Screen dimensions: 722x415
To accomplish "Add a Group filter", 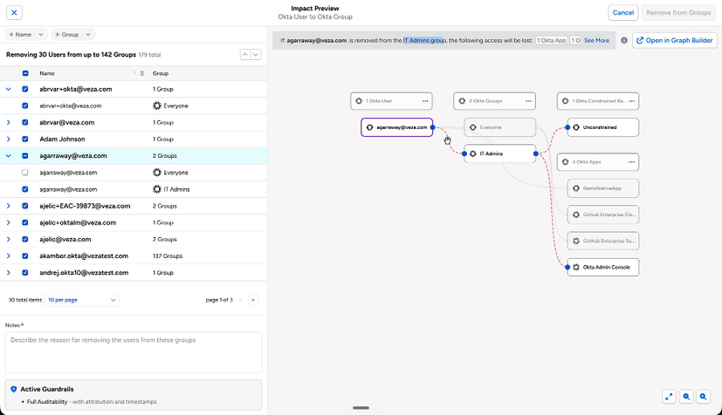I will click(66, 35).
